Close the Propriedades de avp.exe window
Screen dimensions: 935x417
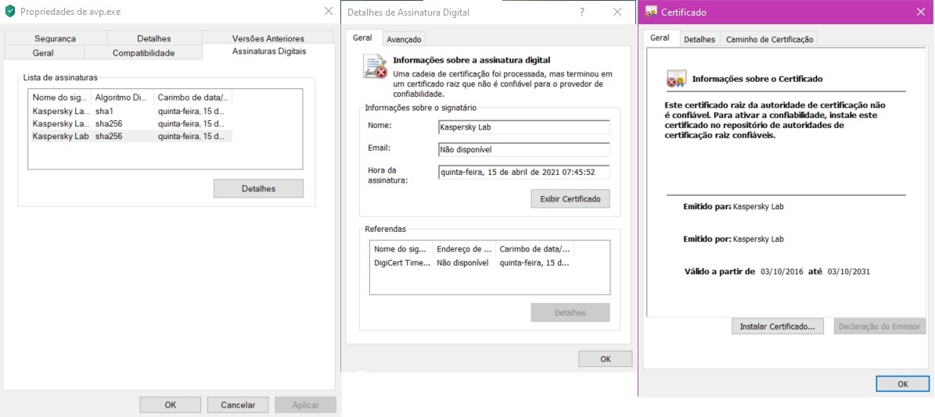click(329, 11)
